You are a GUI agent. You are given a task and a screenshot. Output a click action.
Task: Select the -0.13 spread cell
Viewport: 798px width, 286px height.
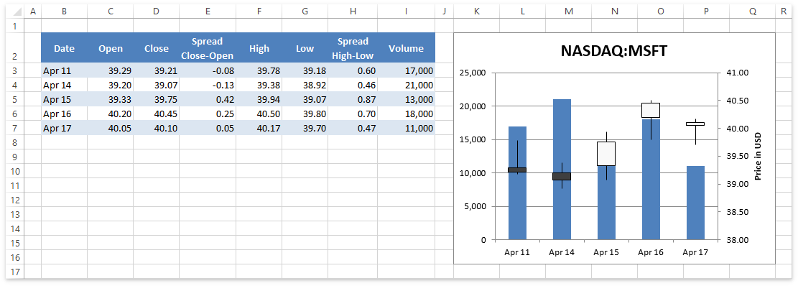[x=207, y=85]
